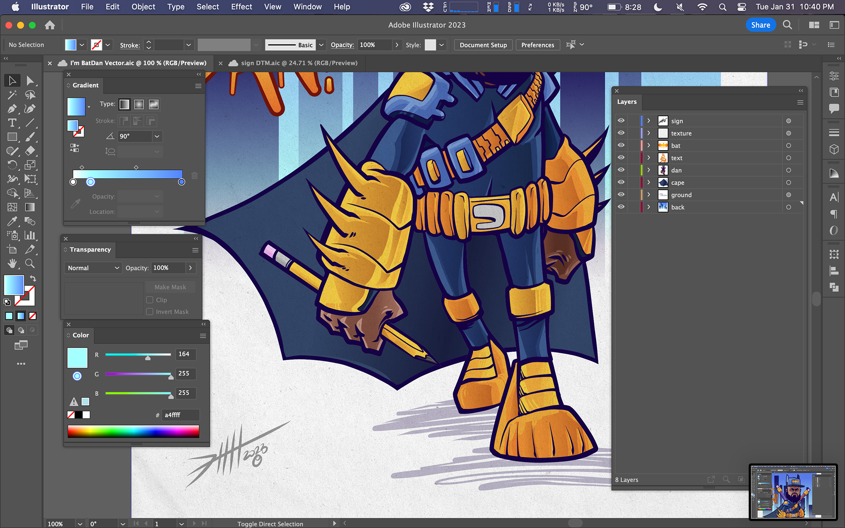The width and height of the screenshot is (845, 528).
Task: Choose Freeform Gradient type
Action: (154, 104)
